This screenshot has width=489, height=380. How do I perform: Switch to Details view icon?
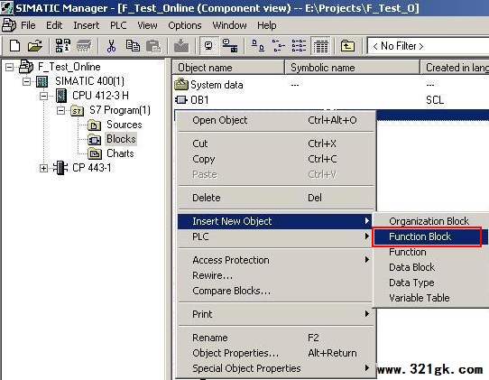coord(321,46)
